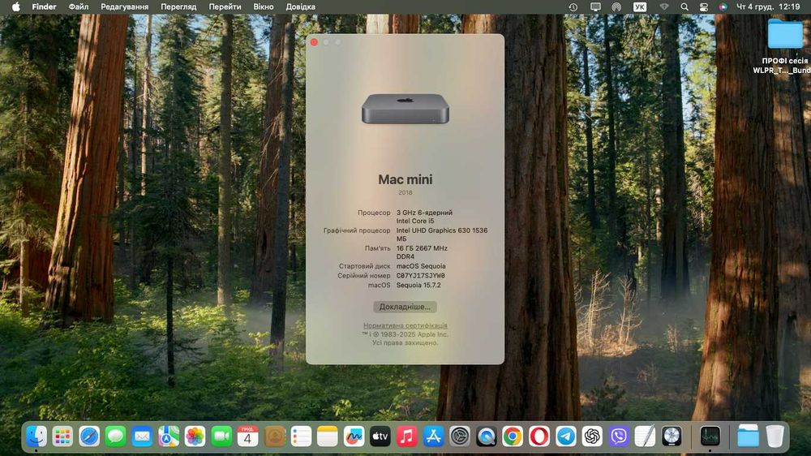811x456 pixels.
Task: Open the Довідка menu
Action: pos(301,6)
